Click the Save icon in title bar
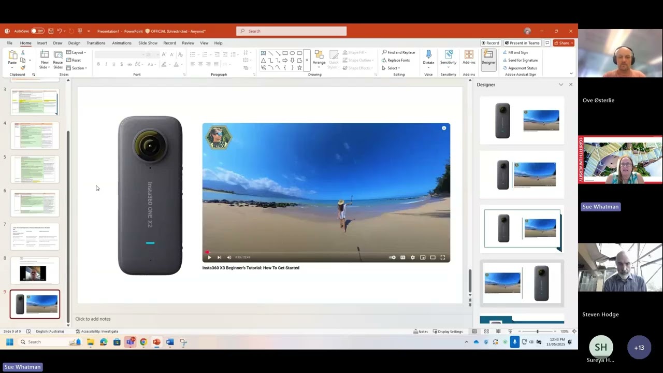The height and width of the screenshot is (373, 663). click(51, 31)
